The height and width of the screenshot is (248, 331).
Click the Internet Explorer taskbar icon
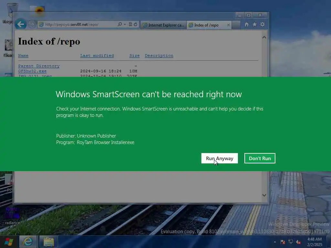[x=28, y=242]
